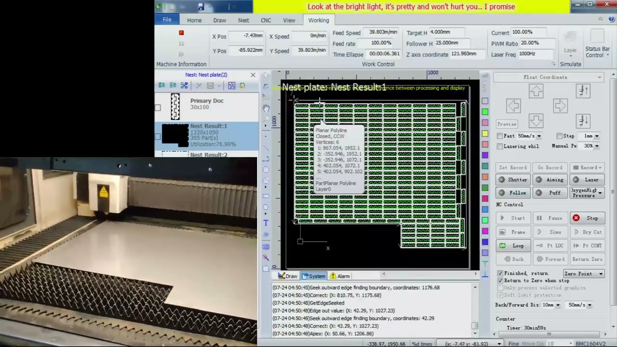Open the Zero Point return dropdown
Image resolution: width=617 pixels, height=347 pixels.
pyautogui.click(x=601, y=274)
